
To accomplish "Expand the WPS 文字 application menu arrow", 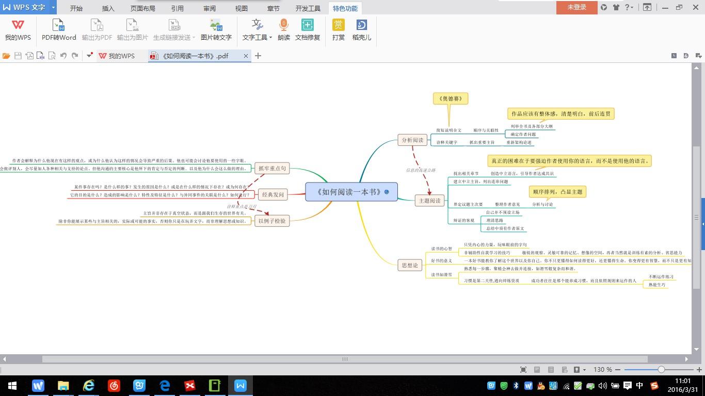I will tap(53, 7).
